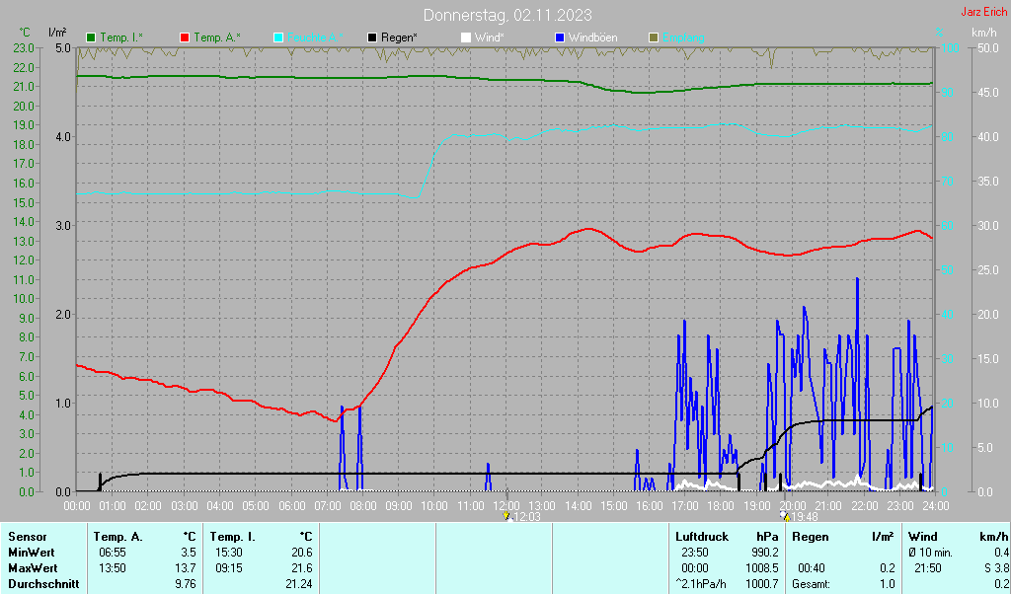Screen dimensions: 1011x594
Task: Select the 'Windböen' legend label
Action: tap(592, 38)
